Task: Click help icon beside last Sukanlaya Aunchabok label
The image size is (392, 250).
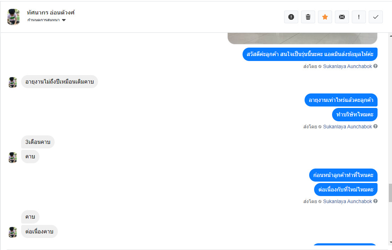Action: click(x=375, y=201)
